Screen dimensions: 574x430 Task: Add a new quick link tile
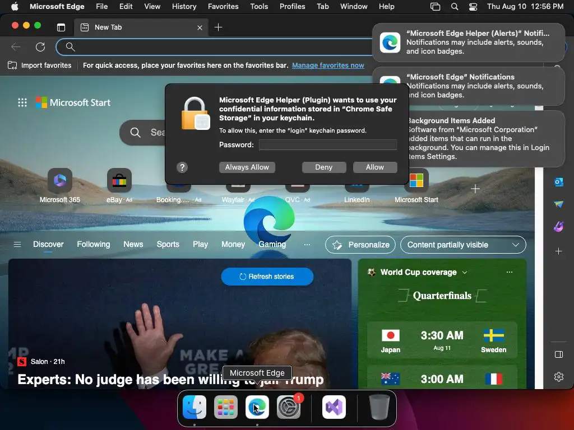point(475,189)
